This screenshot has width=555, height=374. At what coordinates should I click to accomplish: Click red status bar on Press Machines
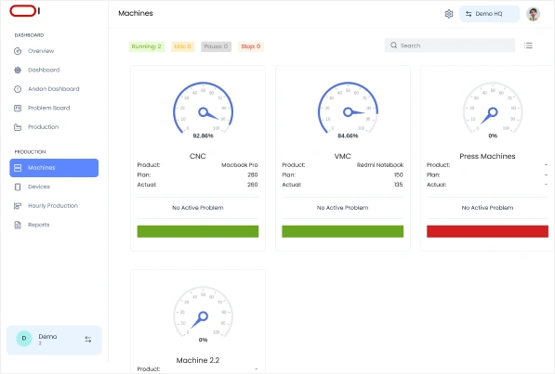(x=487, y=231)
